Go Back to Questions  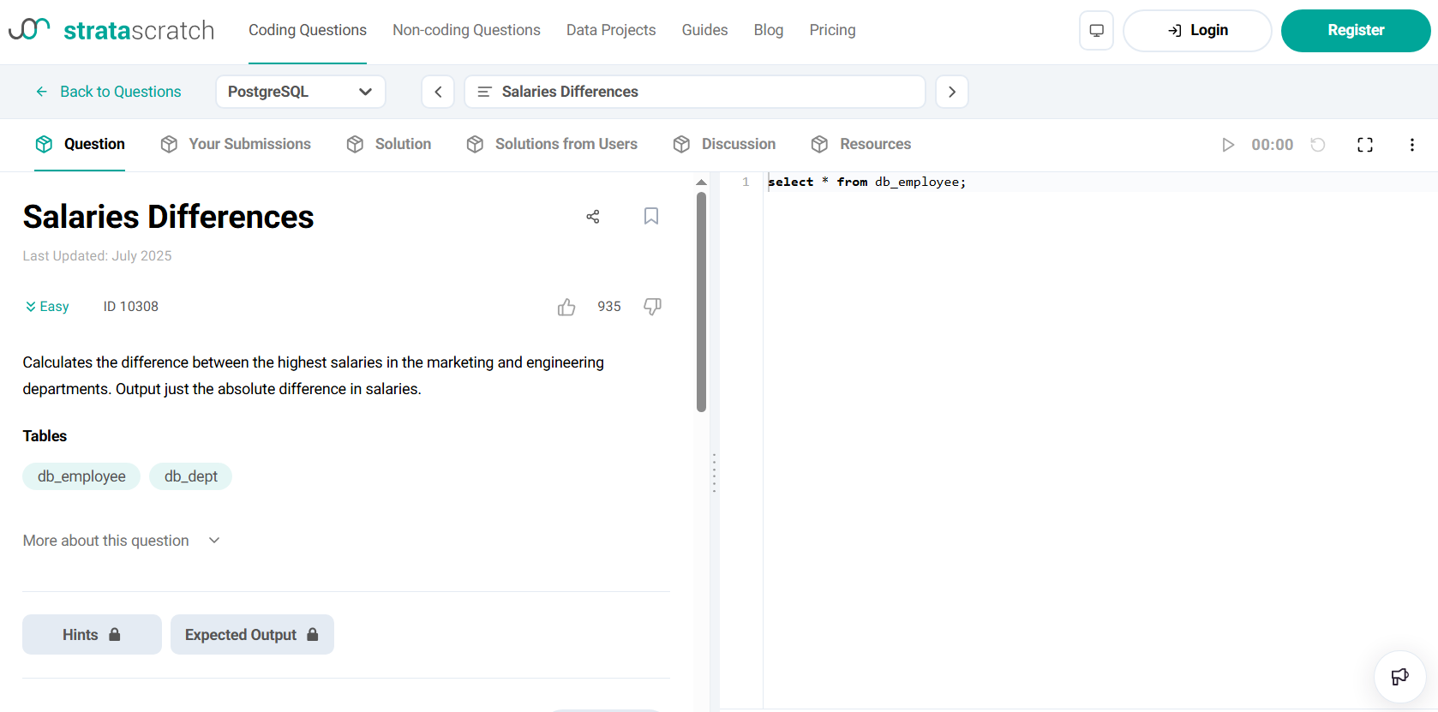108,92
